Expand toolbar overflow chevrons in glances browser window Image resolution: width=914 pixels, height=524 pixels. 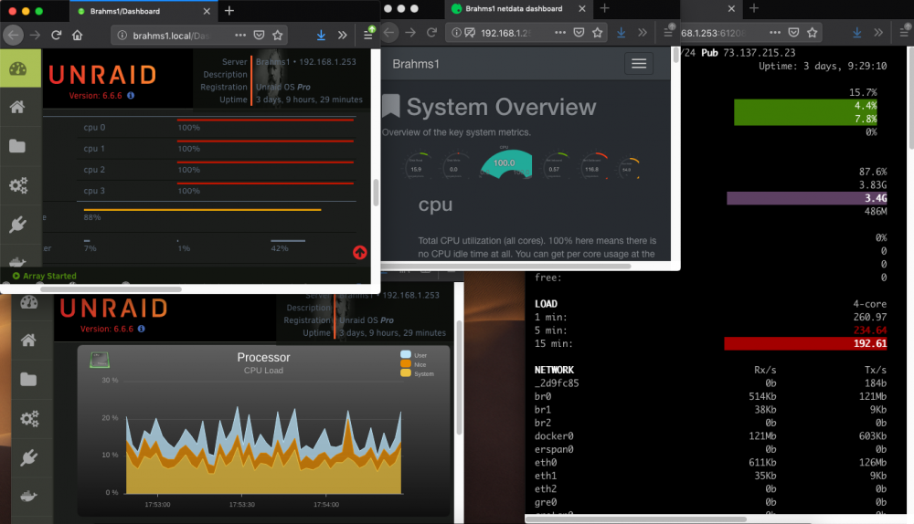(x=878, y=33)
